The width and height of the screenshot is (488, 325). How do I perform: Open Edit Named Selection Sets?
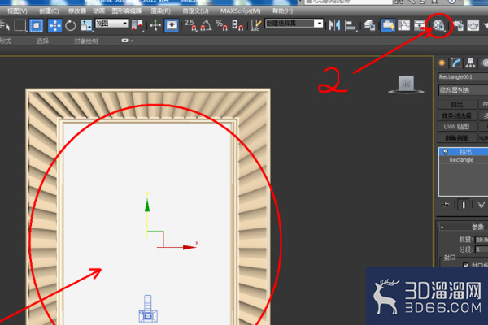pos(256,25)
